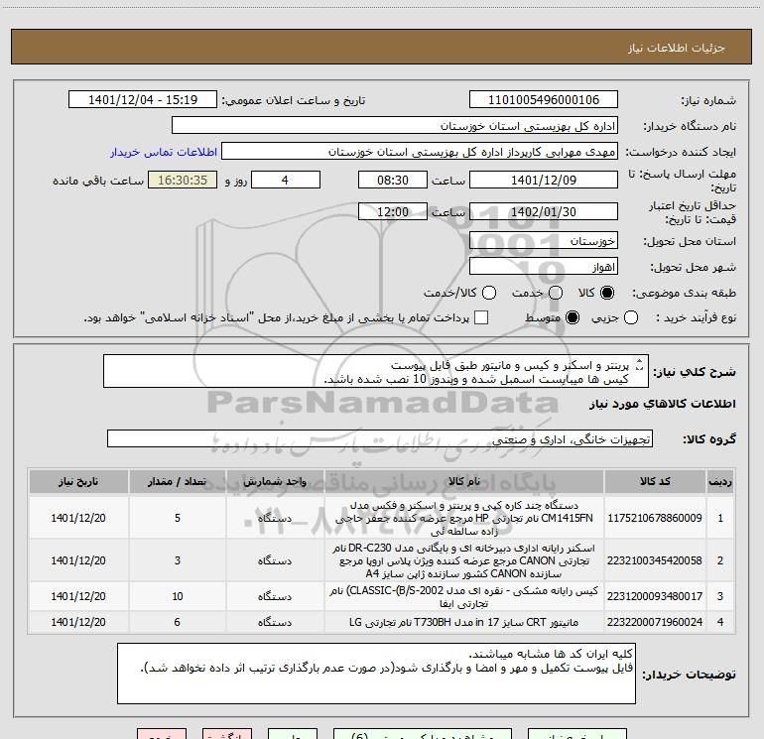This screenshot has height=739, width=764.
Task: Click the واحد شمارش column header
Action: click(275, 482)
